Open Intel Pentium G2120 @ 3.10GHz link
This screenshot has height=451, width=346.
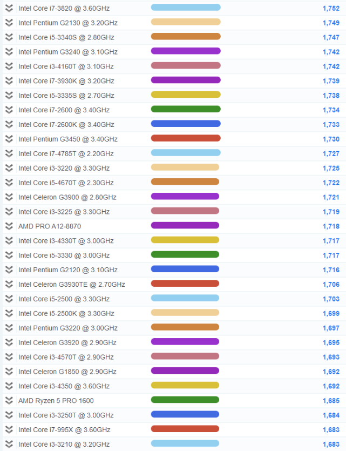click(68, 270)
